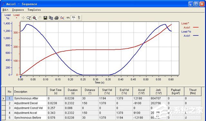Toggle the red zoom box tool
This screenshot has width=206, height=121.
pos(34,18)
